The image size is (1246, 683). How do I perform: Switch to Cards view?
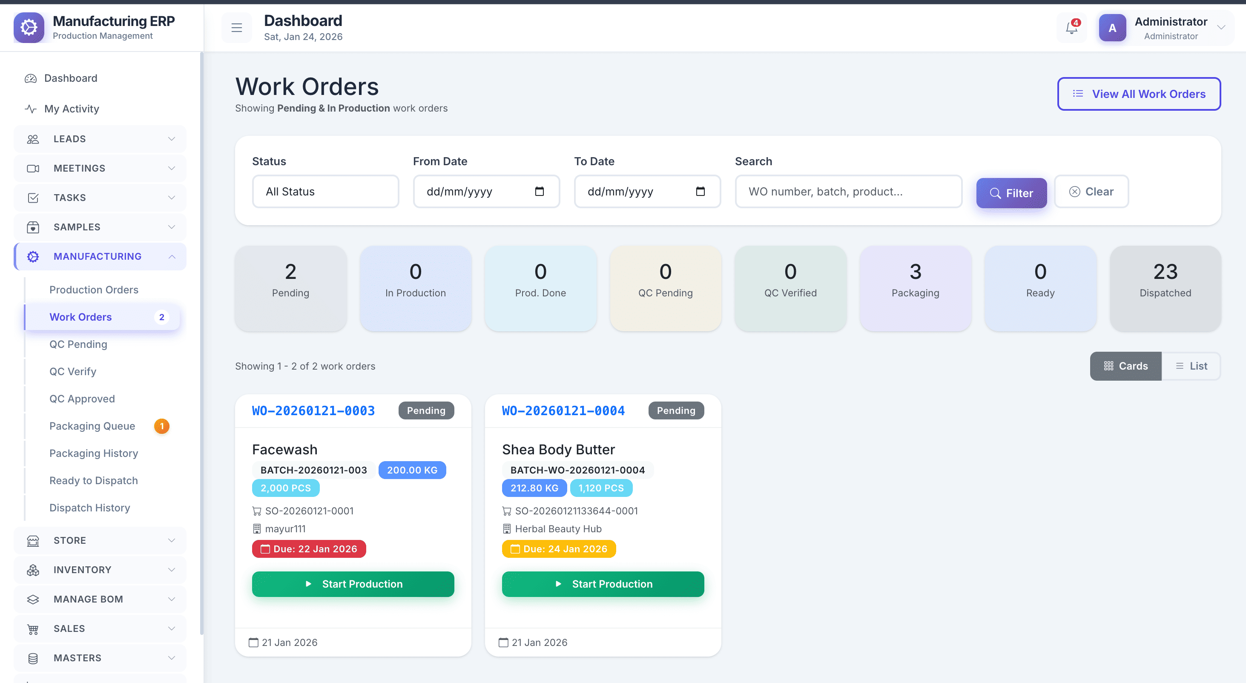click(x=1125, y=366)
